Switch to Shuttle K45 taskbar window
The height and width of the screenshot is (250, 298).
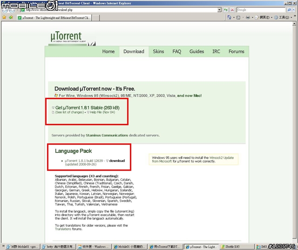(237, 247)
